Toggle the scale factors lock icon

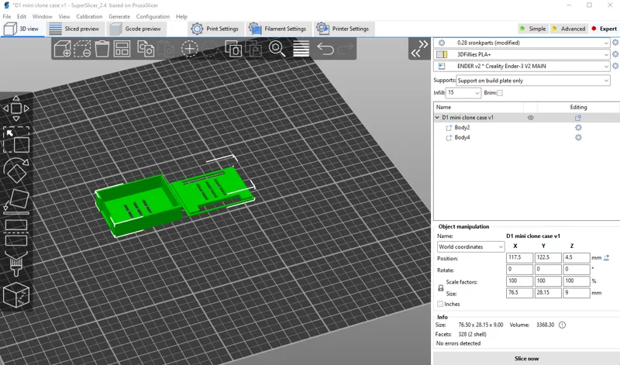(440, 288)
